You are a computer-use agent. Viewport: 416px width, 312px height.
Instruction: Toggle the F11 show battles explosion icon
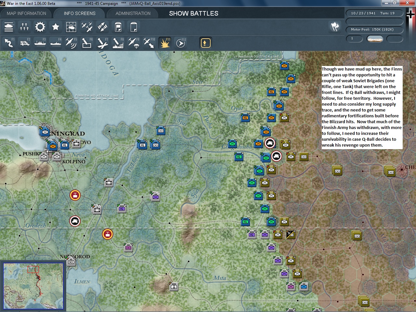pyautogui.click(x=165, y=43)
